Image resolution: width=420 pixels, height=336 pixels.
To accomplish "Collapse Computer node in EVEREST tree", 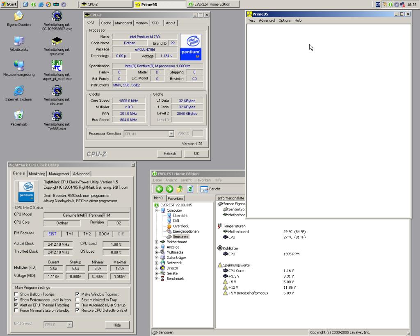I will click(x=157, y=210).
